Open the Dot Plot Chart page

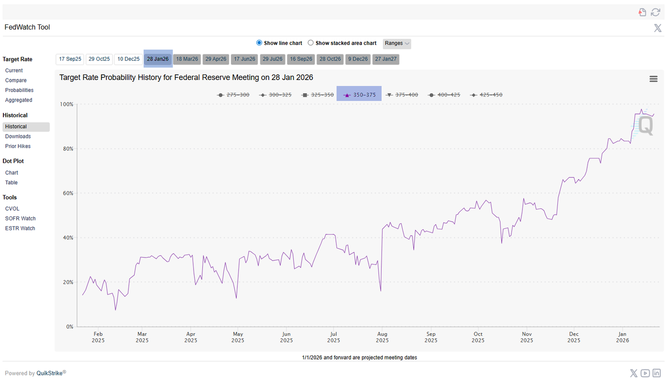(x=12, y=172)
